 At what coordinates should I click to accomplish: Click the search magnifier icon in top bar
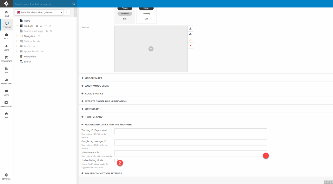point(74,4)
